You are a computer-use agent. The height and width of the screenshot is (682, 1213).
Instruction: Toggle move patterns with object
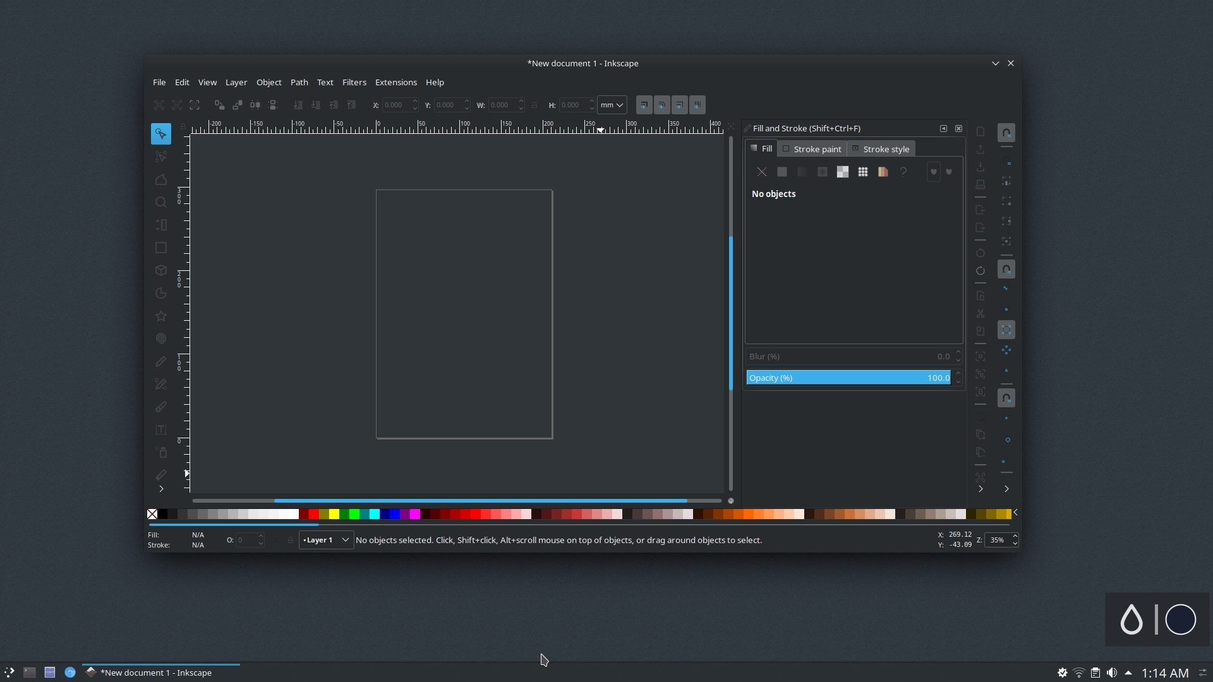pyautogui.click(x=697, y=105)
